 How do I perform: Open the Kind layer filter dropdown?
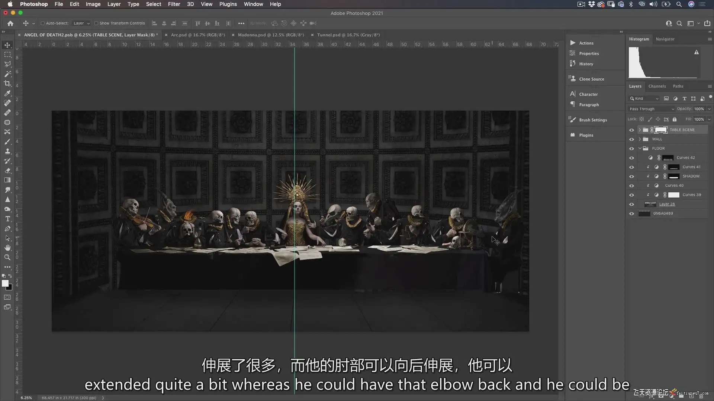[644, 99]
